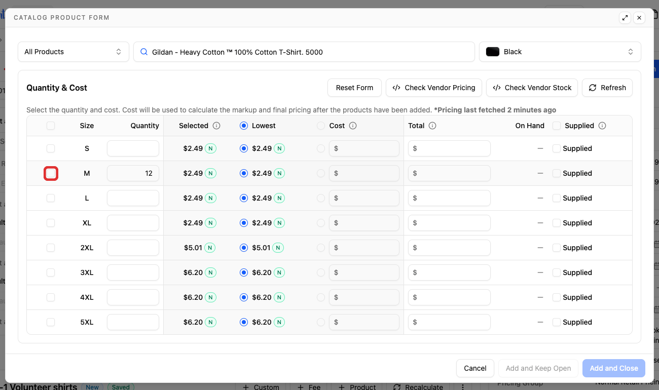Click the Reset Form button
659x390 pixels.
tap(354, 88)
